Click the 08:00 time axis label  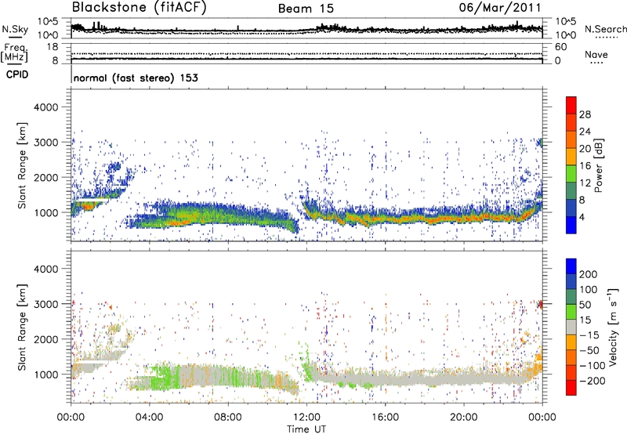[x=227, y=418]
